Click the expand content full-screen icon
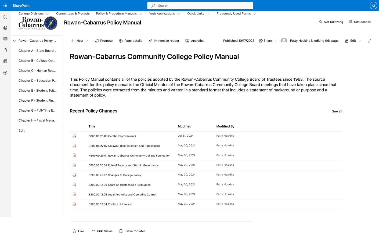 coord(370,41)
